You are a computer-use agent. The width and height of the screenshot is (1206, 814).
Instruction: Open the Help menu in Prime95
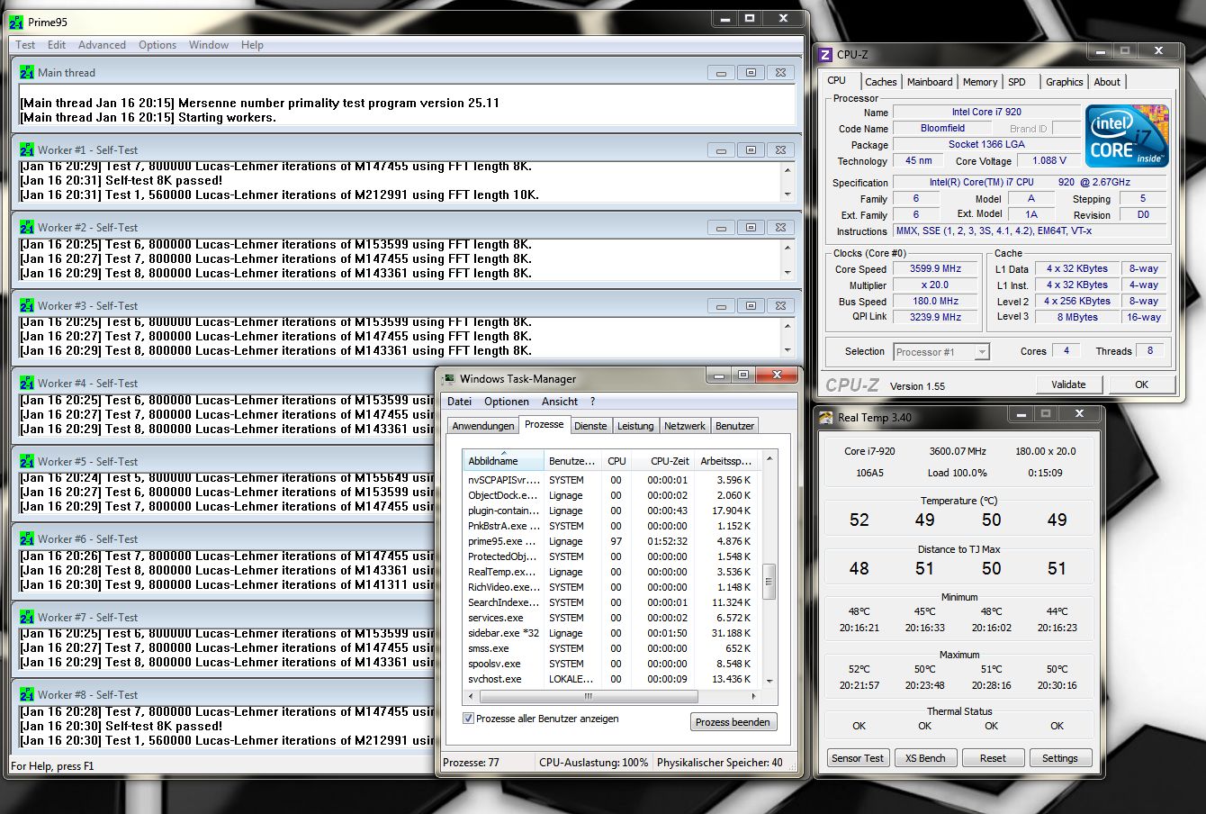pos(252,45)
